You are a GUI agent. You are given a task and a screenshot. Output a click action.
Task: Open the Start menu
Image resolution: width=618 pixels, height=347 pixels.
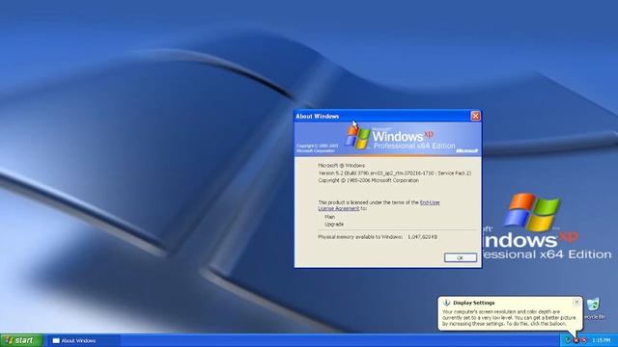click(21, 340)
